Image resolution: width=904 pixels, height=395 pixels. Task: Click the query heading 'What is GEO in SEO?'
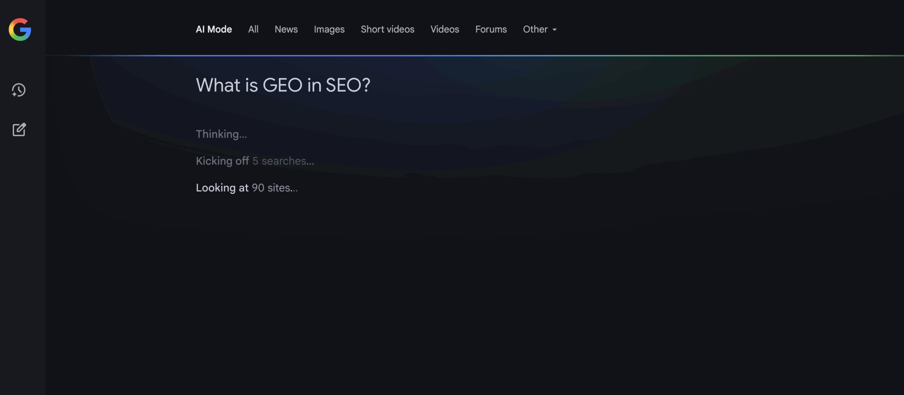283,85
